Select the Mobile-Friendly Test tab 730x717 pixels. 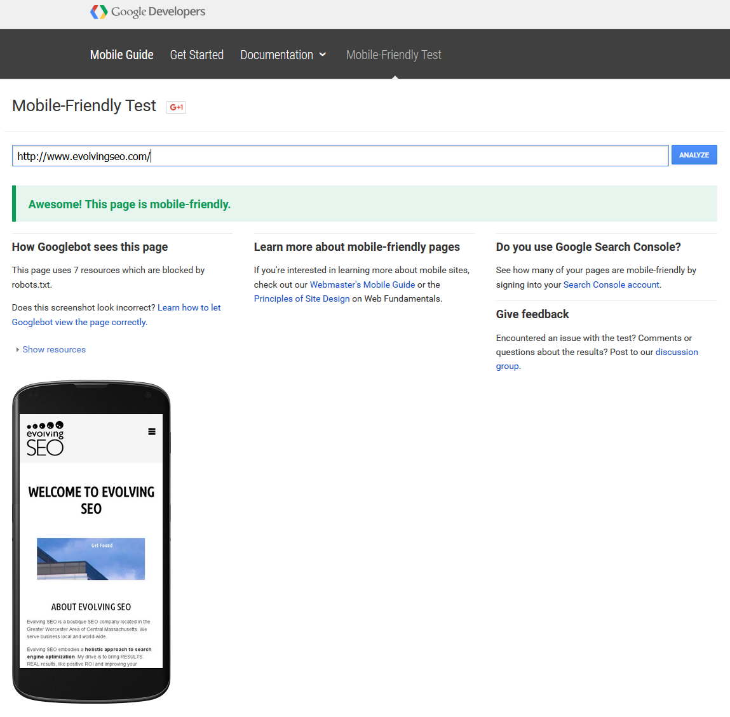(393, 55)
